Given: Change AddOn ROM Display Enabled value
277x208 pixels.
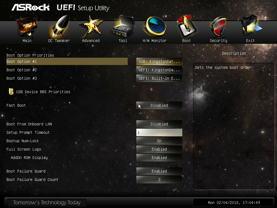Looking at the screenshot, I should [x=159, y=158].
